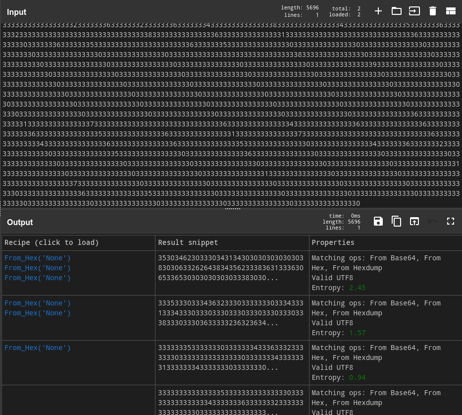Select result snippet starting with 3530346230
This screenshot has width=462, height=415.
(x=230, y=268)
